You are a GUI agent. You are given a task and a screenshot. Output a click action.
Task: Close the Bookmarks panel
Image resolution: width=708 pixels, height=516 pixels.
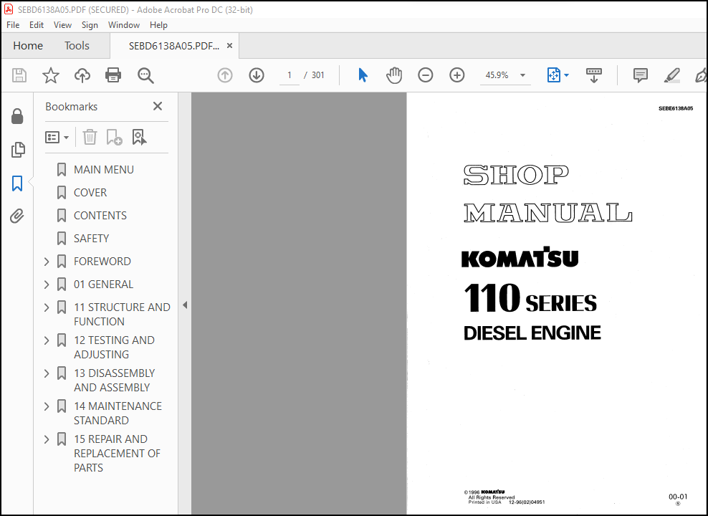point(158,106)
